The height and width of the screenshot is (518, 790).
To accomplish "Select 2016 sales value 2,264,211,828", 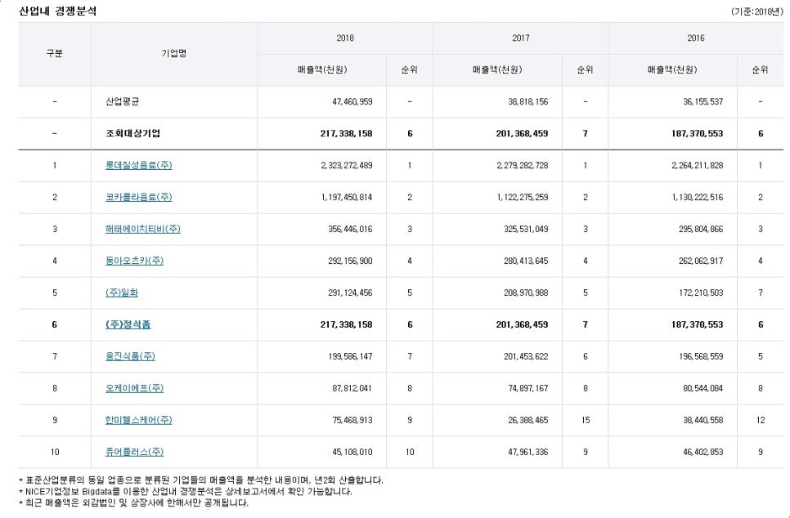I will coord(698,165).
